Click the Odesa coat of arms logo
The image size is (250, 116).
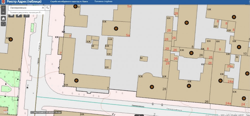point(3,2)
